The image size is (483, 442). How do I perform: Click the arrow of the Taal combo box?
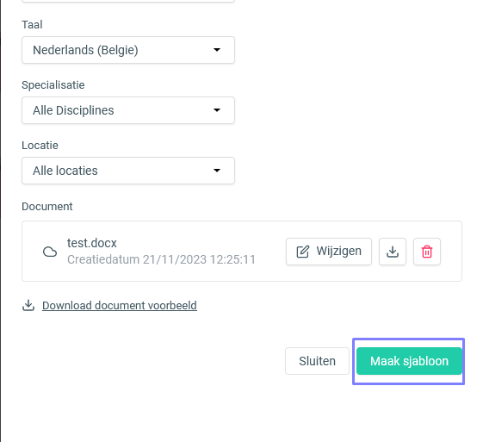click(x=217, y=50)
